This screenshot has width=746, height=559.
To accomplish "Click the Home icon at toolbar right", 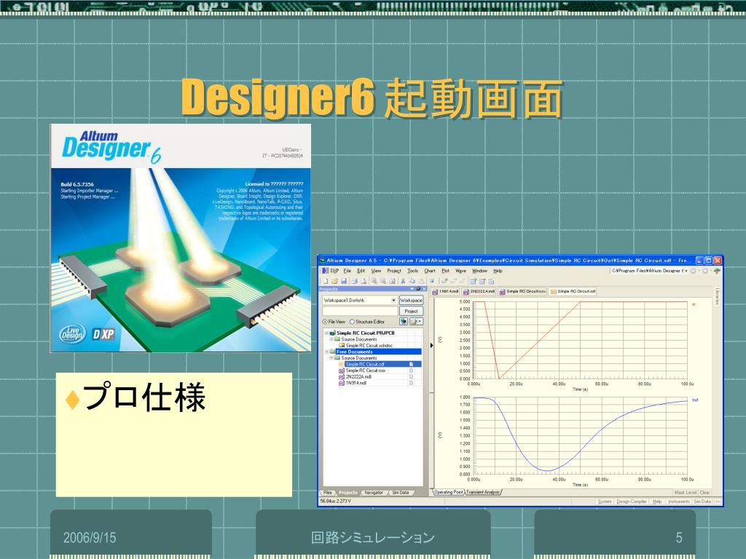I will (x=717, y=271).
